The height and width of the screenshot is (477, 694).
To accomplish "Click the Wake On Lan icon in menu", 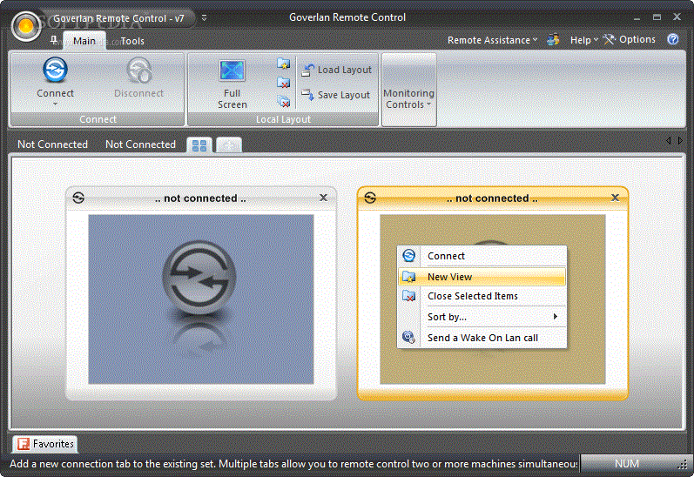I will click(409, 337).
